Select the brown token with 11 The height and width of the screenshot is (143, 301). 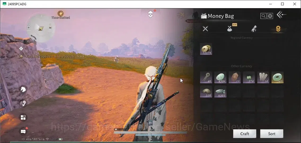(x=234, y=77)
